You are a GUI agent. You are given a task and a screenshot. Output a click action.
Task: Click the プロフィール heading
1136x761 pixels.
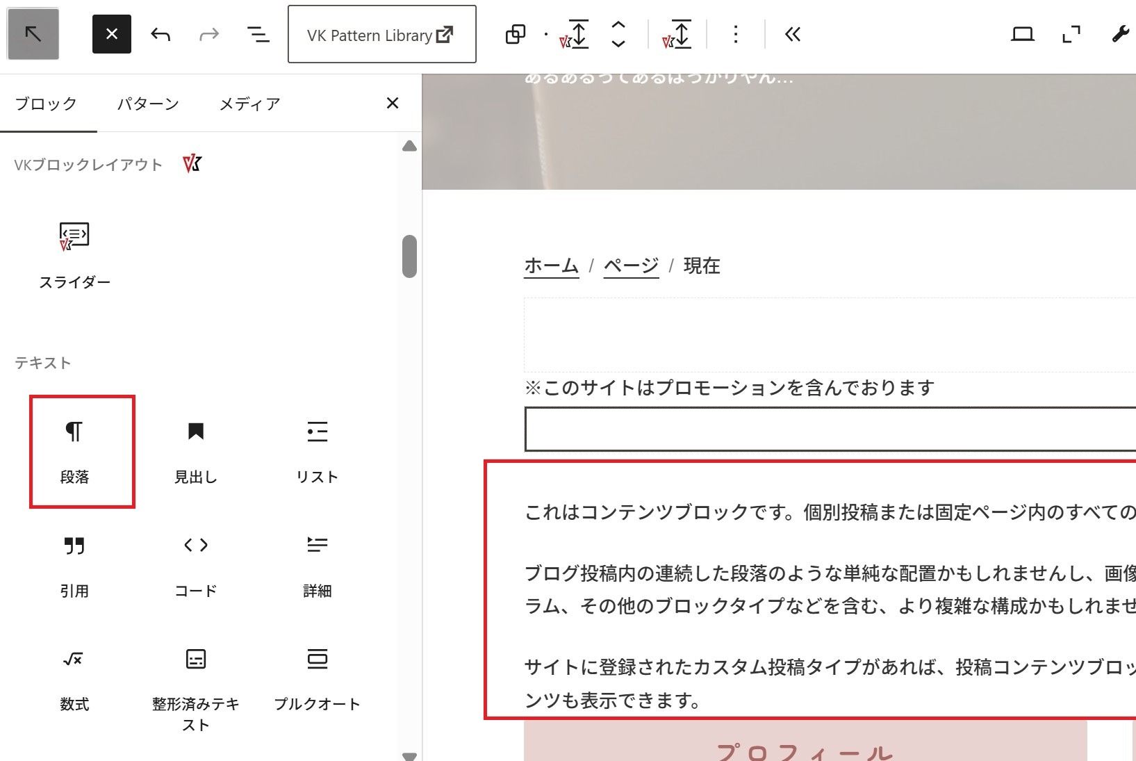pos(805,752)
